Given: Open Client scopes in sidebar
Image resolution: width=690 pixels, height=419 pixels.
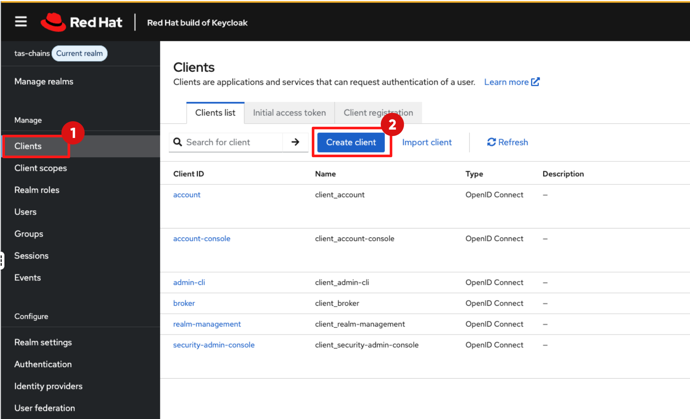Looking at the screenshot, I should [x=40, y=168].
